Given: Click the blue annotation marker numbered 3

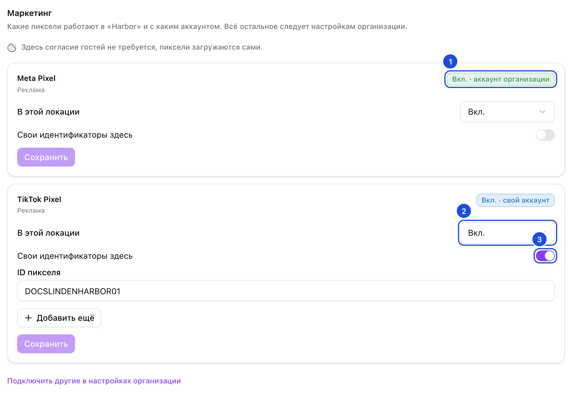Looking at the screenshot, I should pos(539,240).
